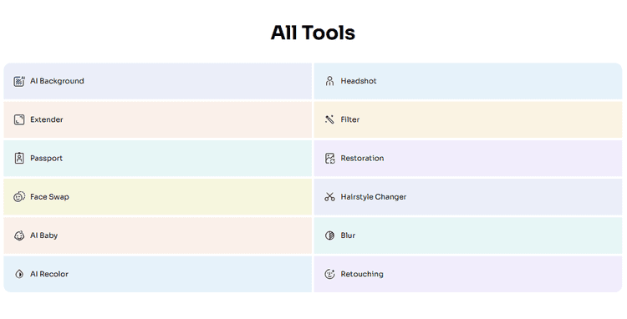Screen dimensions: 627x319
Task: Click the Blur half-circle icon
Action: tap(329, 235)
